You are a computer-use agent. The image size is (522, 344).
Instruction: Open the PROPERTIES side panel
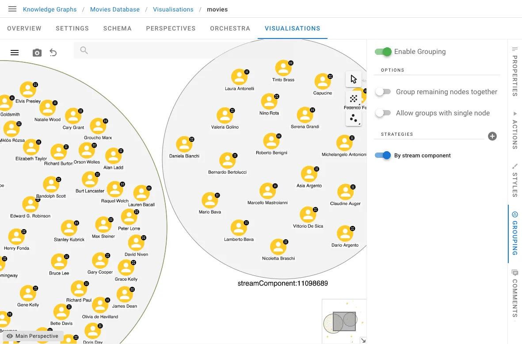514,71
